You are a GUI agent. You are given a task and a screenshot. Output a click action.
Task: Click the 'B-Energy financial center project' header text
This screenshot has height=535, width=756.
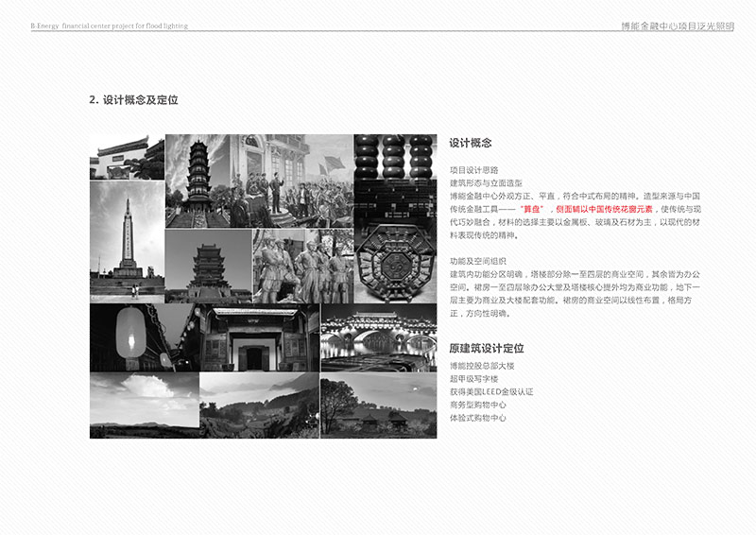coord(109,26)
